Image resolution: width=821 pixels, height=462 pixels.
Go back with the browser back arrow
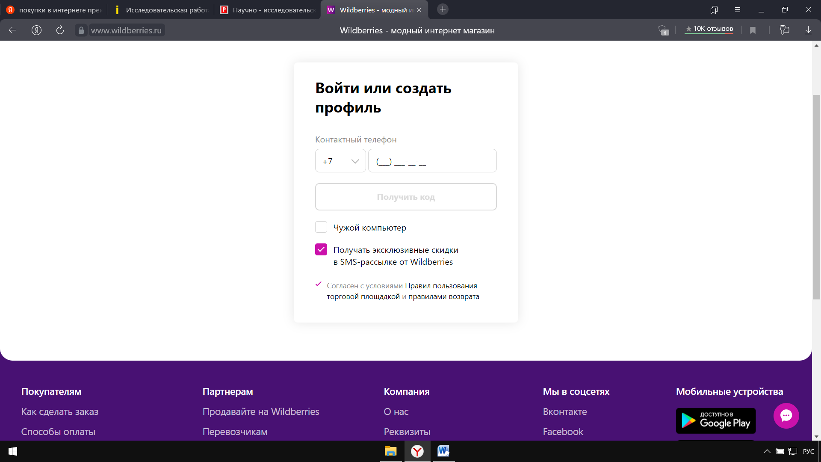[x=12, y=30]
